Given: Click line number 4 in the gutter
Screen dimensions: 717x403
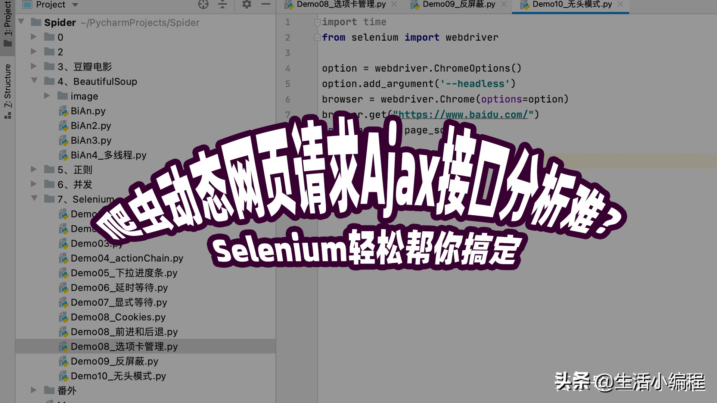Looking at the screenshot, I should point(288,68).
